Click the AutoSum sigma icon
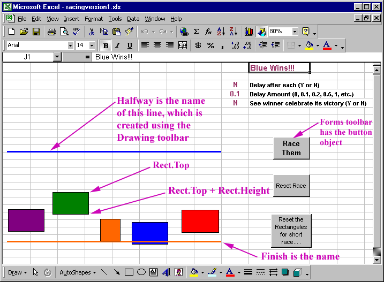Image resolution: width=384 pixels, height=282 pixels. click(197, 32)
